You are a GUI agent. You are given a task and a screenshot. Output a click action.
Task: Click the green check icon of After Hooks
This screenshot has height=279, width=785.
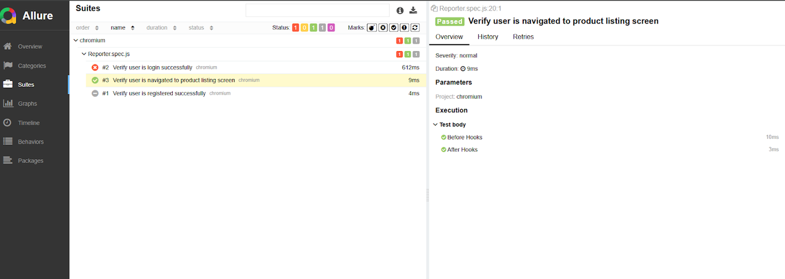coord(444,150)
